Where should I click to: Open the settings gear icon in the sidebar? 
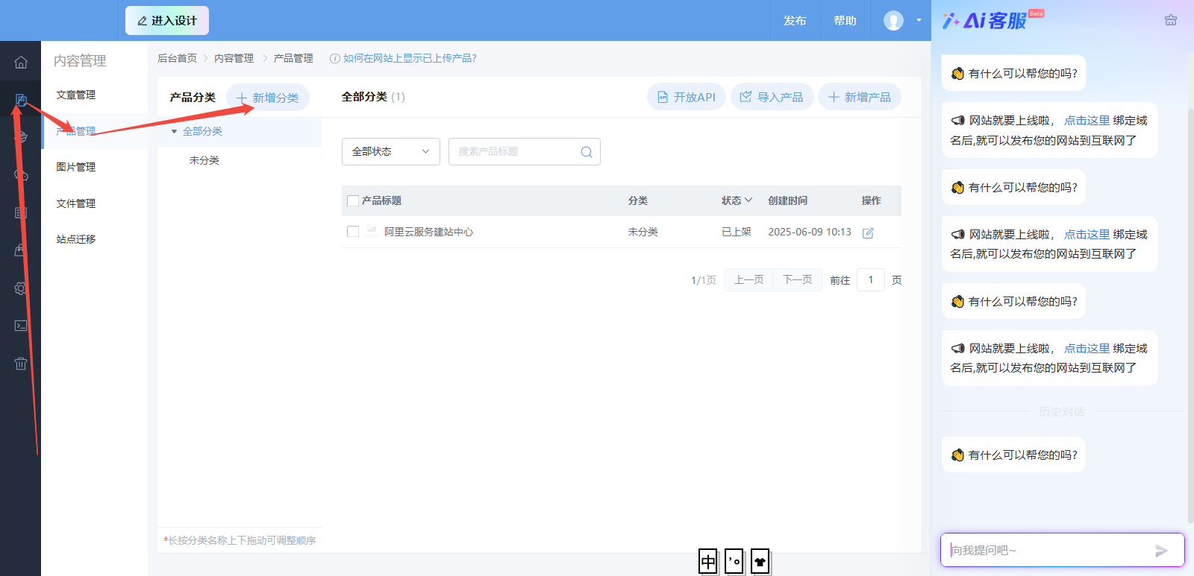click(21, 288)
